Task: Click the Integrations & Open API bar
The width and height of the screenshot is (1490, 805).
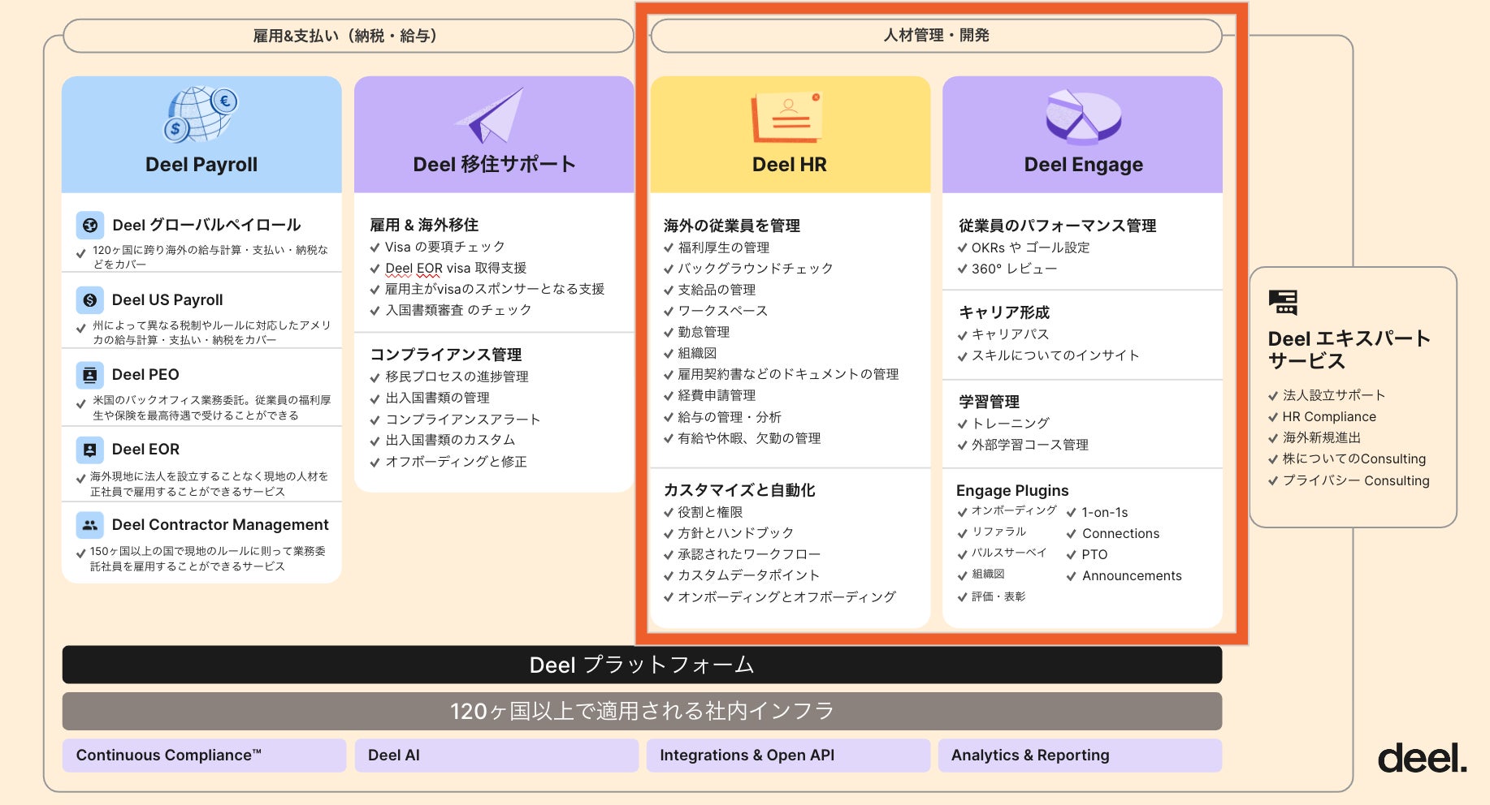Action: tap(788, 755)
